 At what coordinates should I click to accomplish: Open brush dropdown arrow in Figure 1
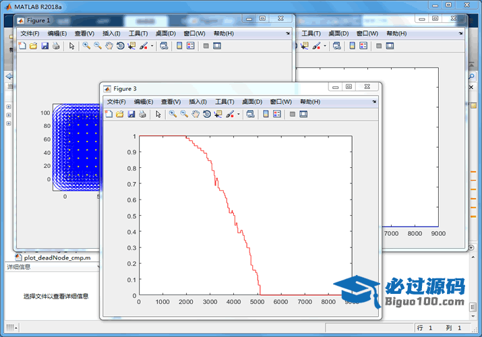pos(152,46)
